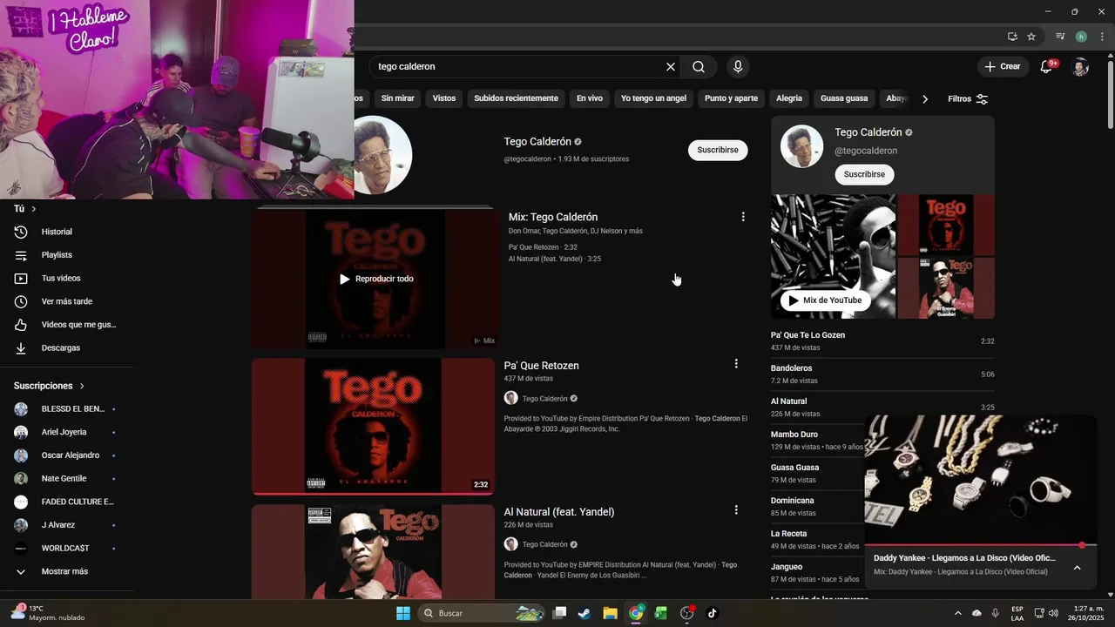Show next filter chips with the right arrow
Image resolution: width=1115 pixels, height=627 pixels.
click(925, 99)
